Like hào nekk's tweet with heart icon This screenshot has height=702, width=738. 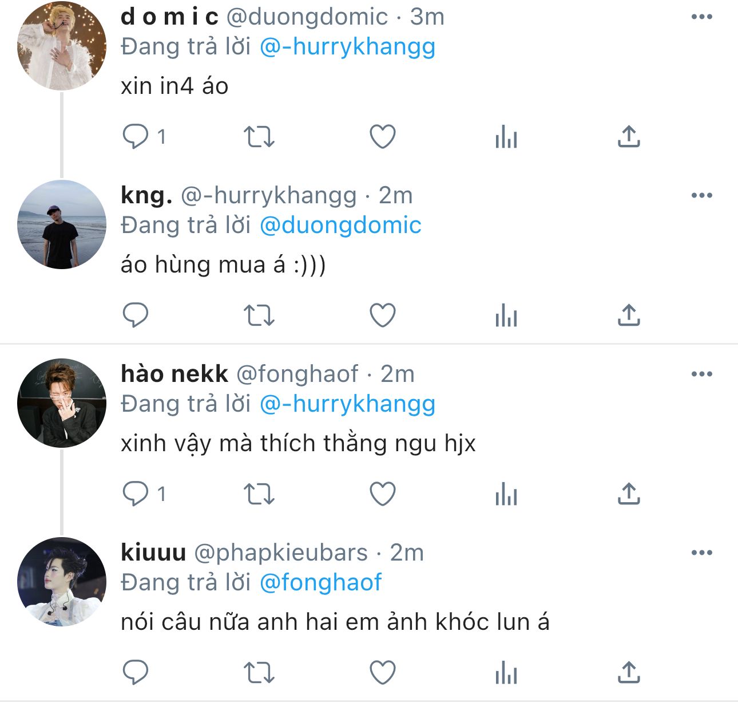(383, 494)
